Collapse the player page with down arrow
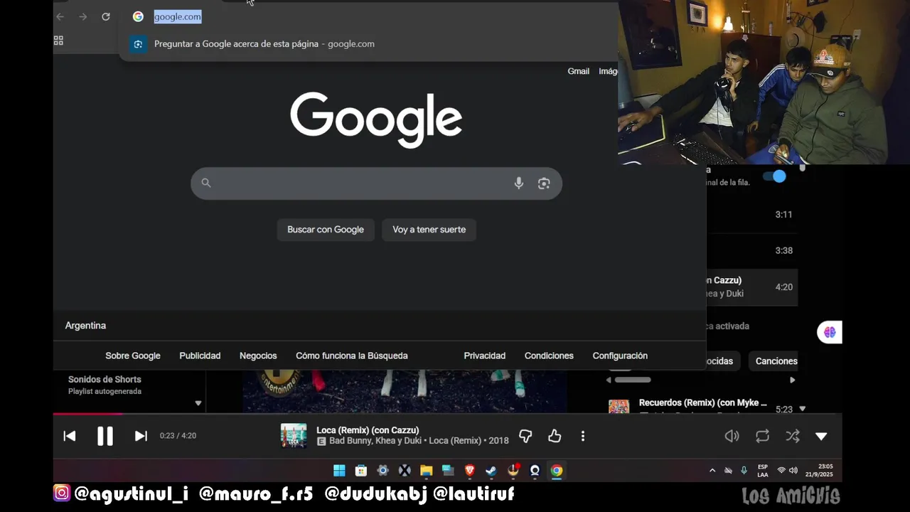910x512 pixels. point(821,436)
